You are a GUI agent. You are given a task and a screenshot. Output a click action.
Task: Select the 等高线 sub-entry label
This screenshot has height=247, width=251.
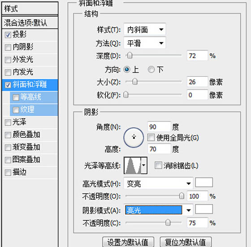tap(31, 97)
